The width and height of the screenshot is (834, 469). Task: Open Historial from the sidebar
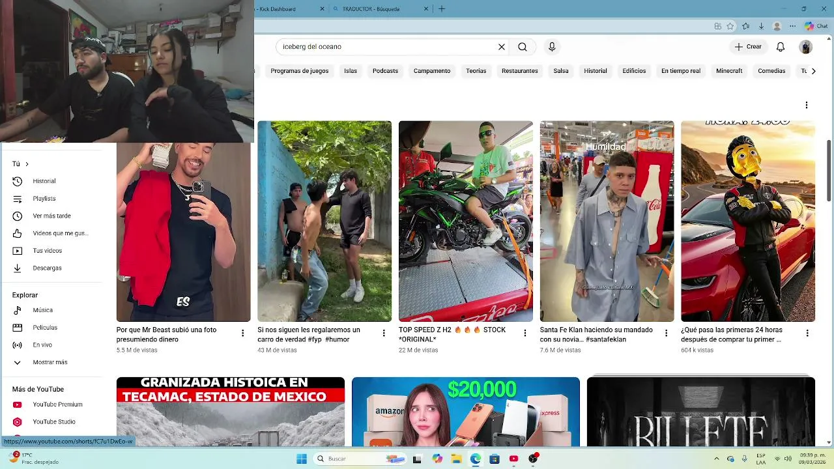coord(51,181)
